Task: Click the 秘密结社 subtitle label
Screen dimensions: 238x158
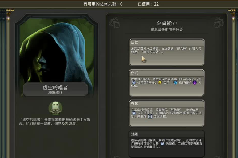Action: (x=55, y=93)
